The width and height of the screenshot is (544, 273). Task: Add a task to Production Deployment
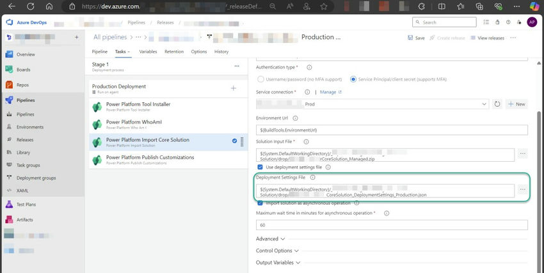(234, 88)
